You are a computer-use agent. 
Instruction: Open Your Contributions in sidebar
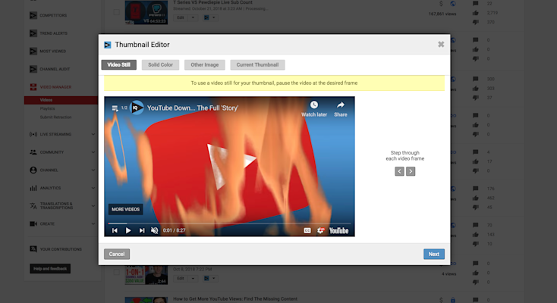[x=61, y=249]
